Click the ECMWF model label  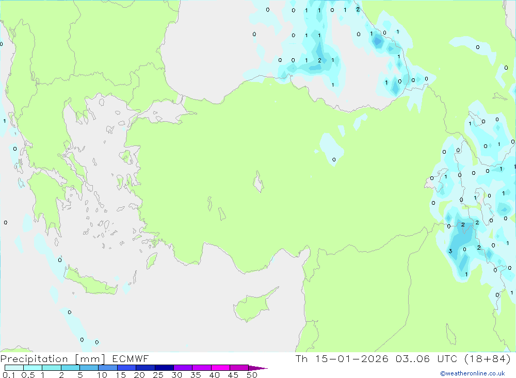click(x=131, y=358)
